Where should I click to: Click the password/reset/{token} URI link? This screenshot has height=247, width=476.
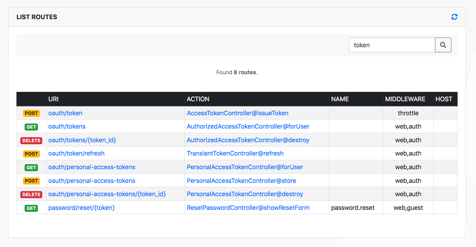[81, 208]
